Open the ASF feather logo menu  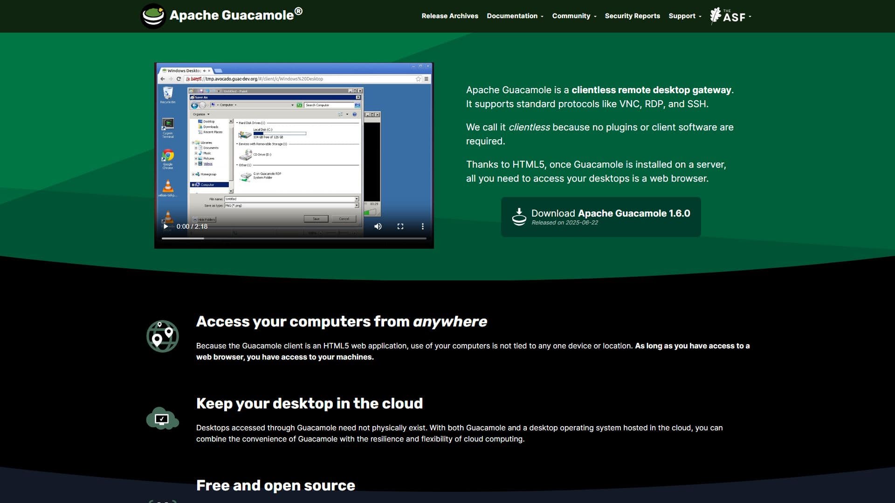(730, 16)
